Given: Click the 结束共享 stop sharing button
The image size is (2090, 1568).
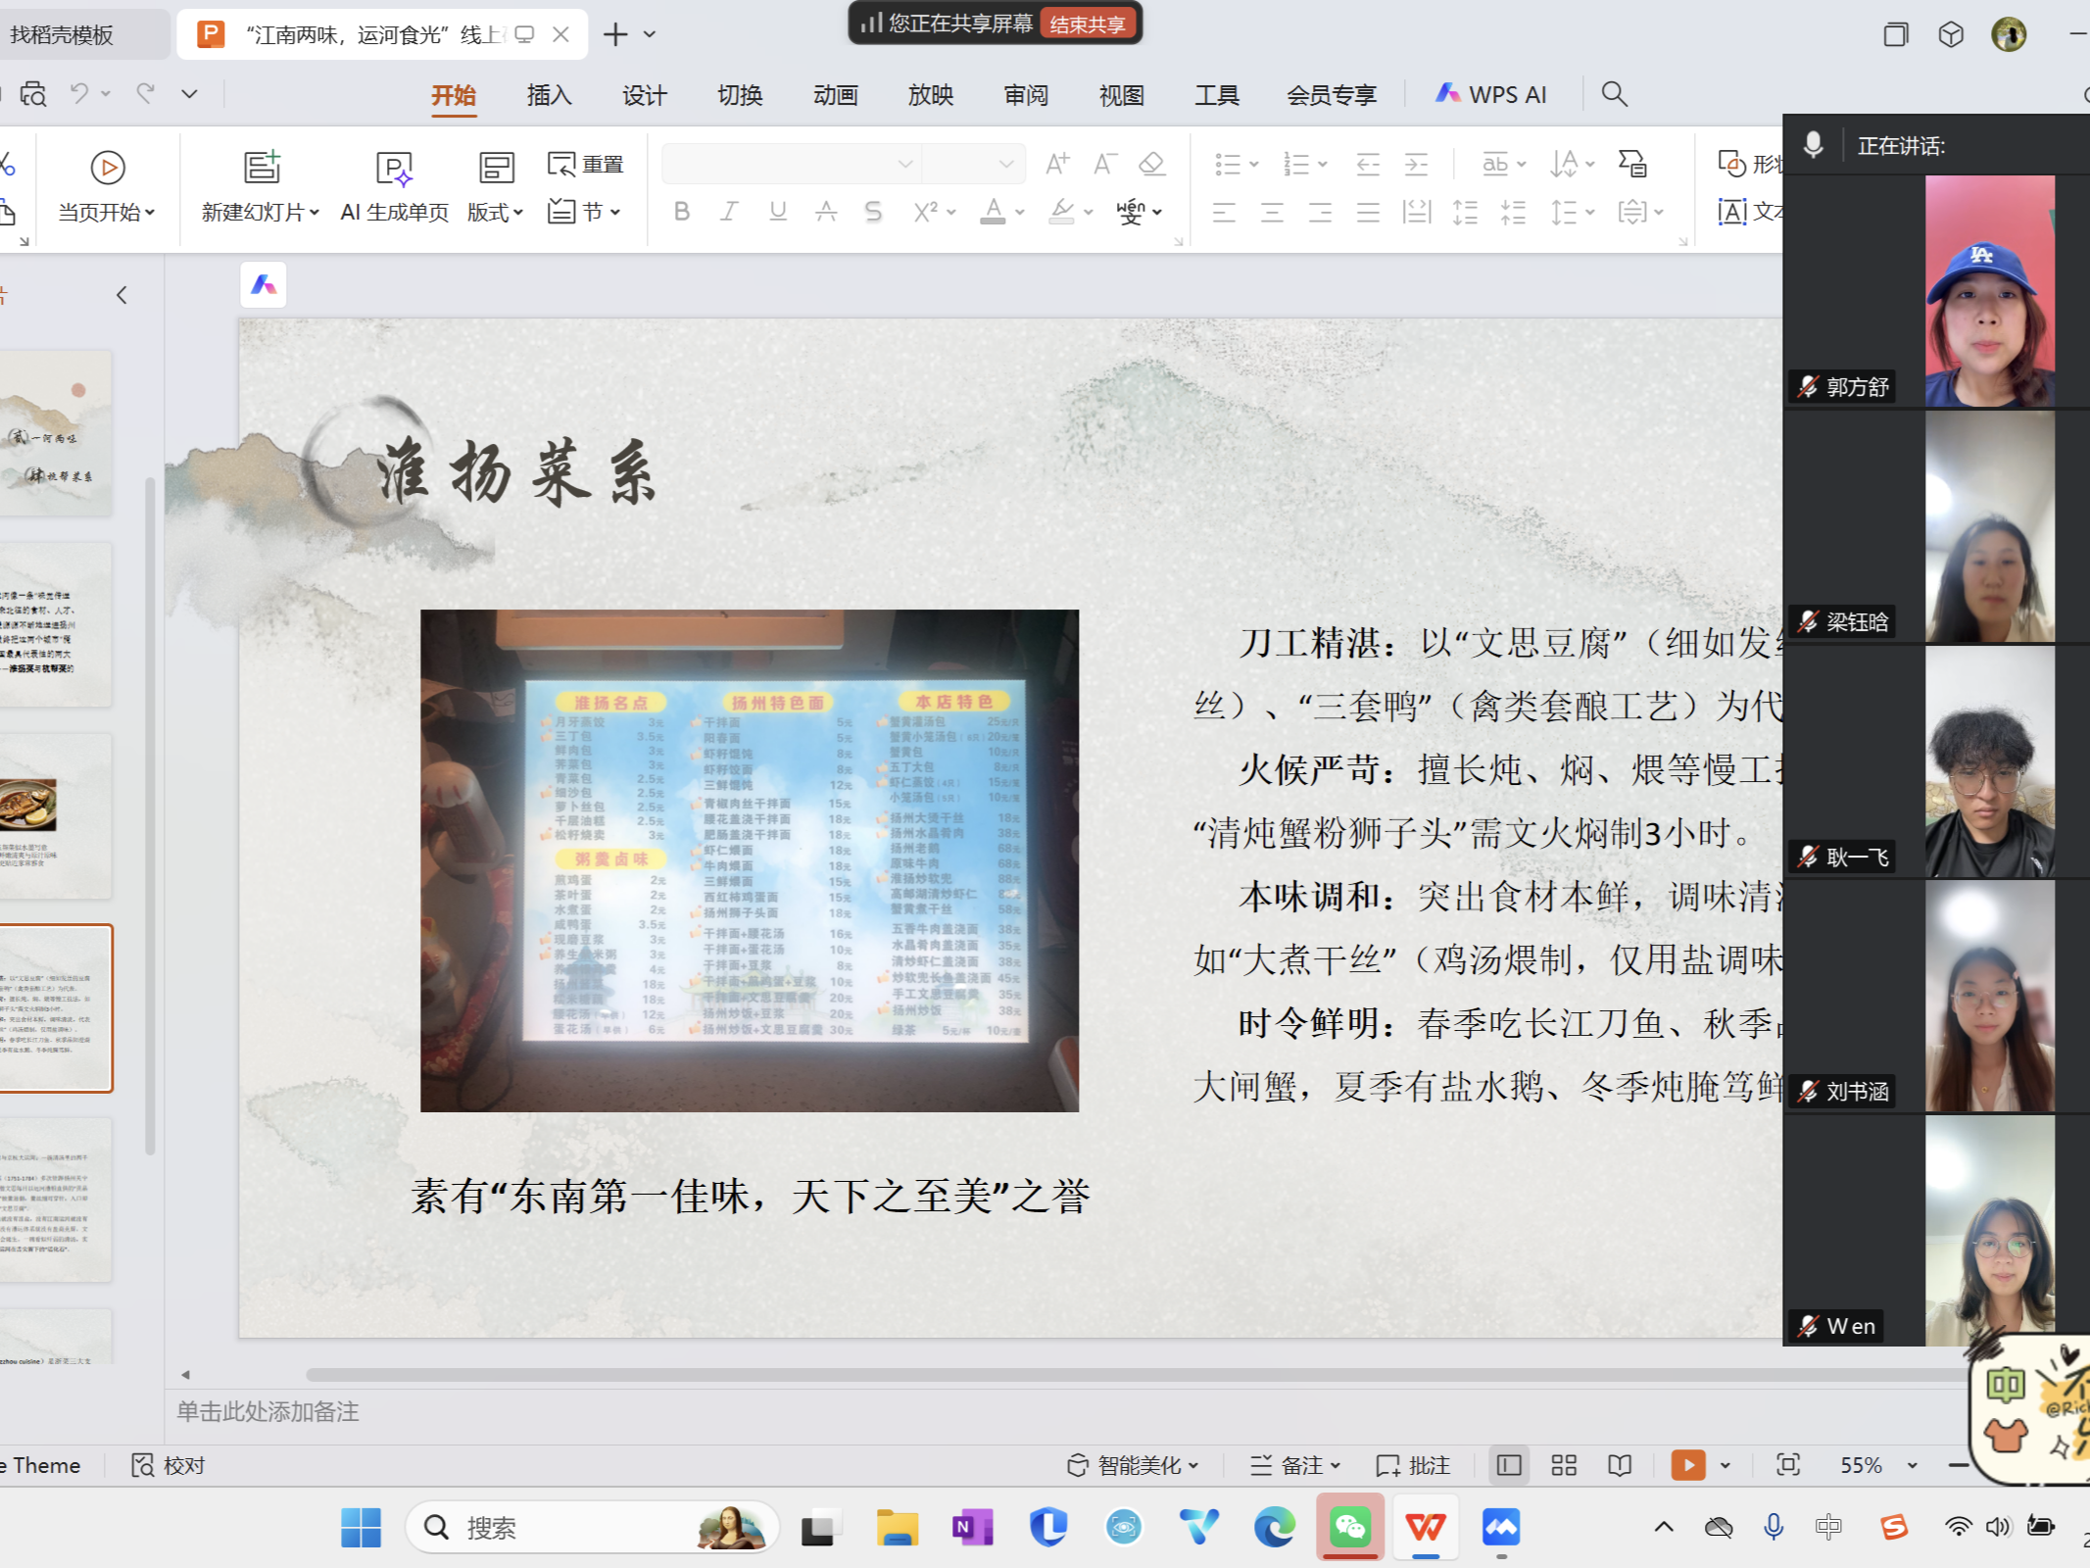Looking at the screenshot, I should click(1088, 24).
